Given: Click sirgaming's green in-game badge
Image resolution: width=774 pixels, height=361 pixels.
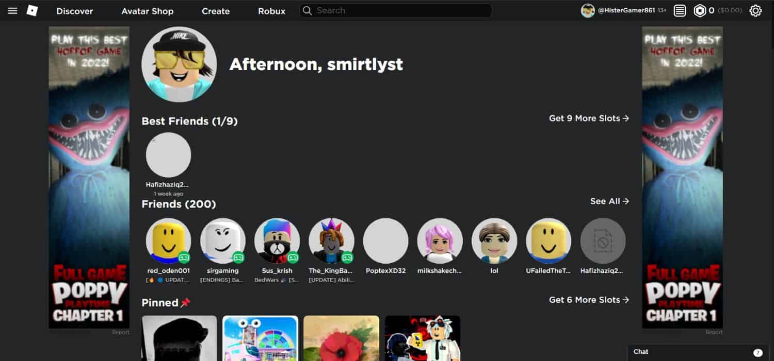Looking at the screenshot, I should coord(238,257).
